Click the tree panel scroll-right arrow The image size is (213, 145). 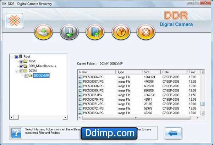click(x=65, y=117)
